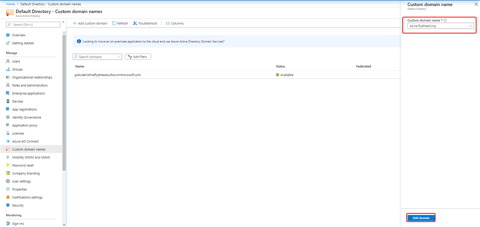The image size is (480, 227).
Task: Click the Password reset key icon
Action: [8, 165]
